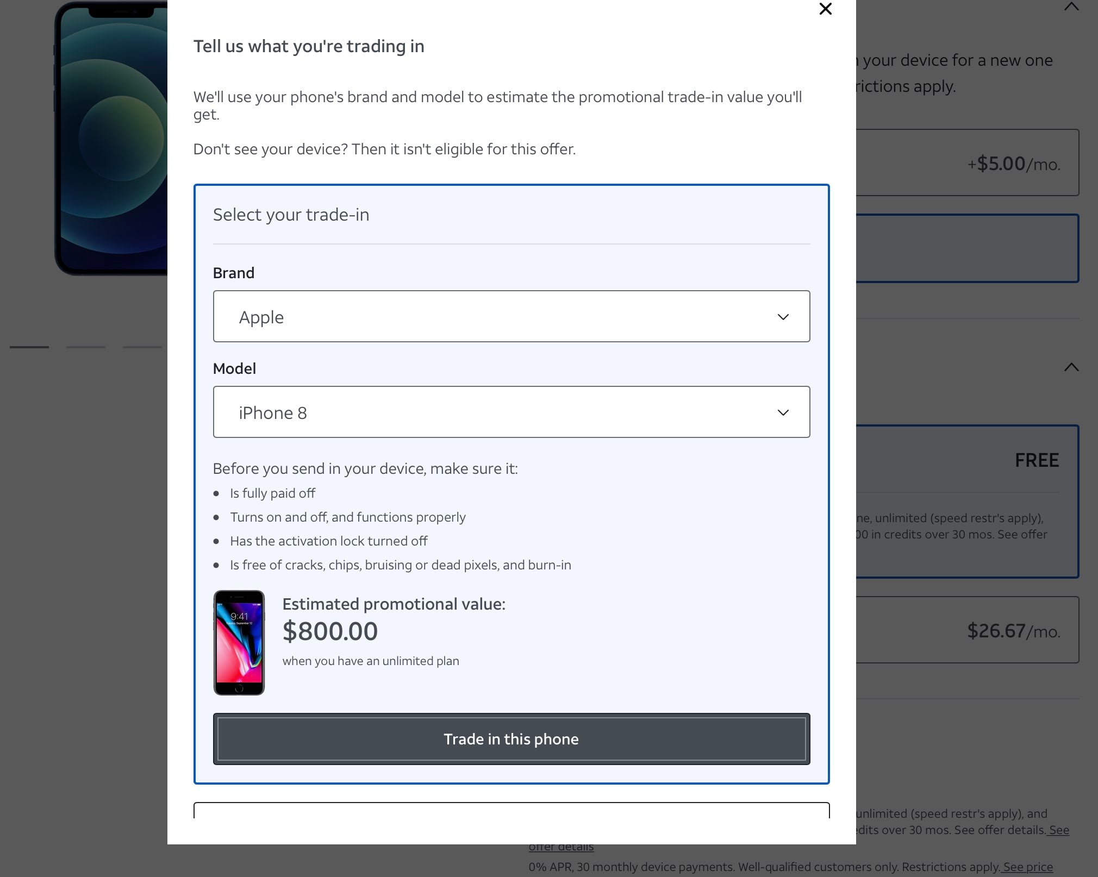Image resolution: width=1098 pixels, height=877 pixels.
Task: Collapse the section chevron above the FREE option
Action: (x=1071, y=367)
